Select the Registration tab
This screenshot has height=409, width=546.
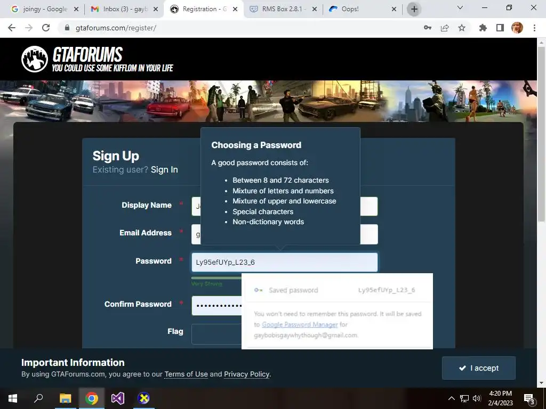(204, 9)
